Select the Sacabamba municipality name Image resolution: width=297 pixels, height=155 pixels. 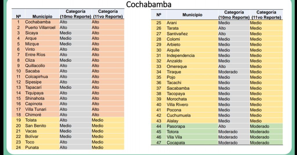tap(178, 88)
